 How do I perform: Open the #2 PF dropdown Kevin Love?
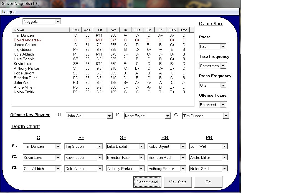[84, 157]
